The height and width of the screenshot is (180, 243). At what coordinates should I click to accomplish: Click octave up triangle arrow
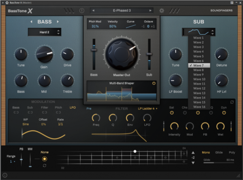pos(193,152)
